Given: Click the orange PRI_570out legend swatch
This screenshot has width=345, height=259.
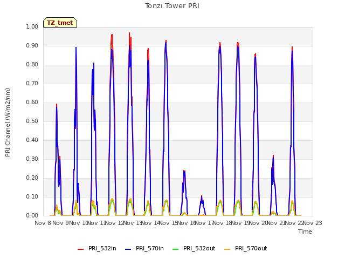Looking at the screenshot, I should point(227,249).
